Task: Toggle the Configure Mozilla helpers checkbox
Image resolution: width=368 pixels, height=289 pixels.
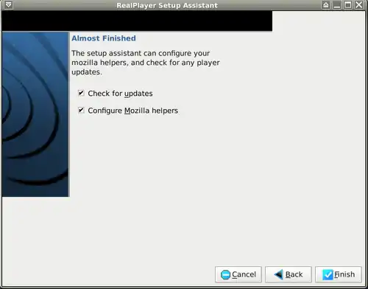Action: point(81,111)
